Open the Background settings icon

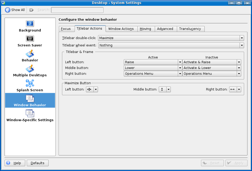(x=30, y=24)
